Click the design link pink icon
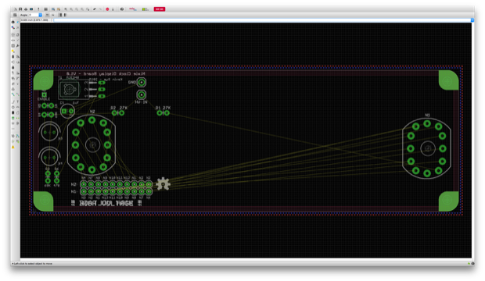Image resolution: width=485 pixels, height=281 pixels. click(x=133, y=9)
